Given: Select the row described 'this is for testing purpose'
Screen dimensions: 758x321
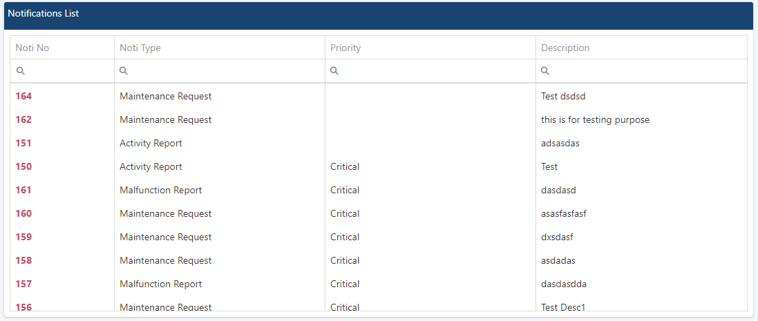Looking at the screenshot, I should click(595, 119).
